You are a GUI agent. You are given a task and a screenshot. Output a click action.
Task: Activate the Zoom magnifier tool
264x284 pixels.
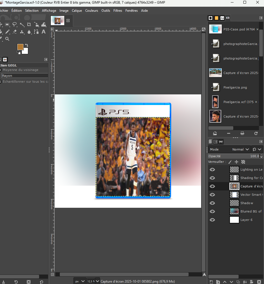click(x=8, y=39)
